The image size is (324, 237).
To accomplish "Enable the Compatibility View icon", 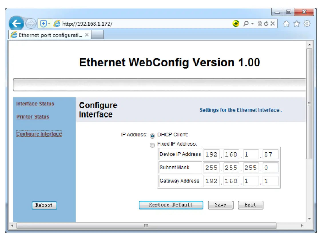I will tap(259, 23).
